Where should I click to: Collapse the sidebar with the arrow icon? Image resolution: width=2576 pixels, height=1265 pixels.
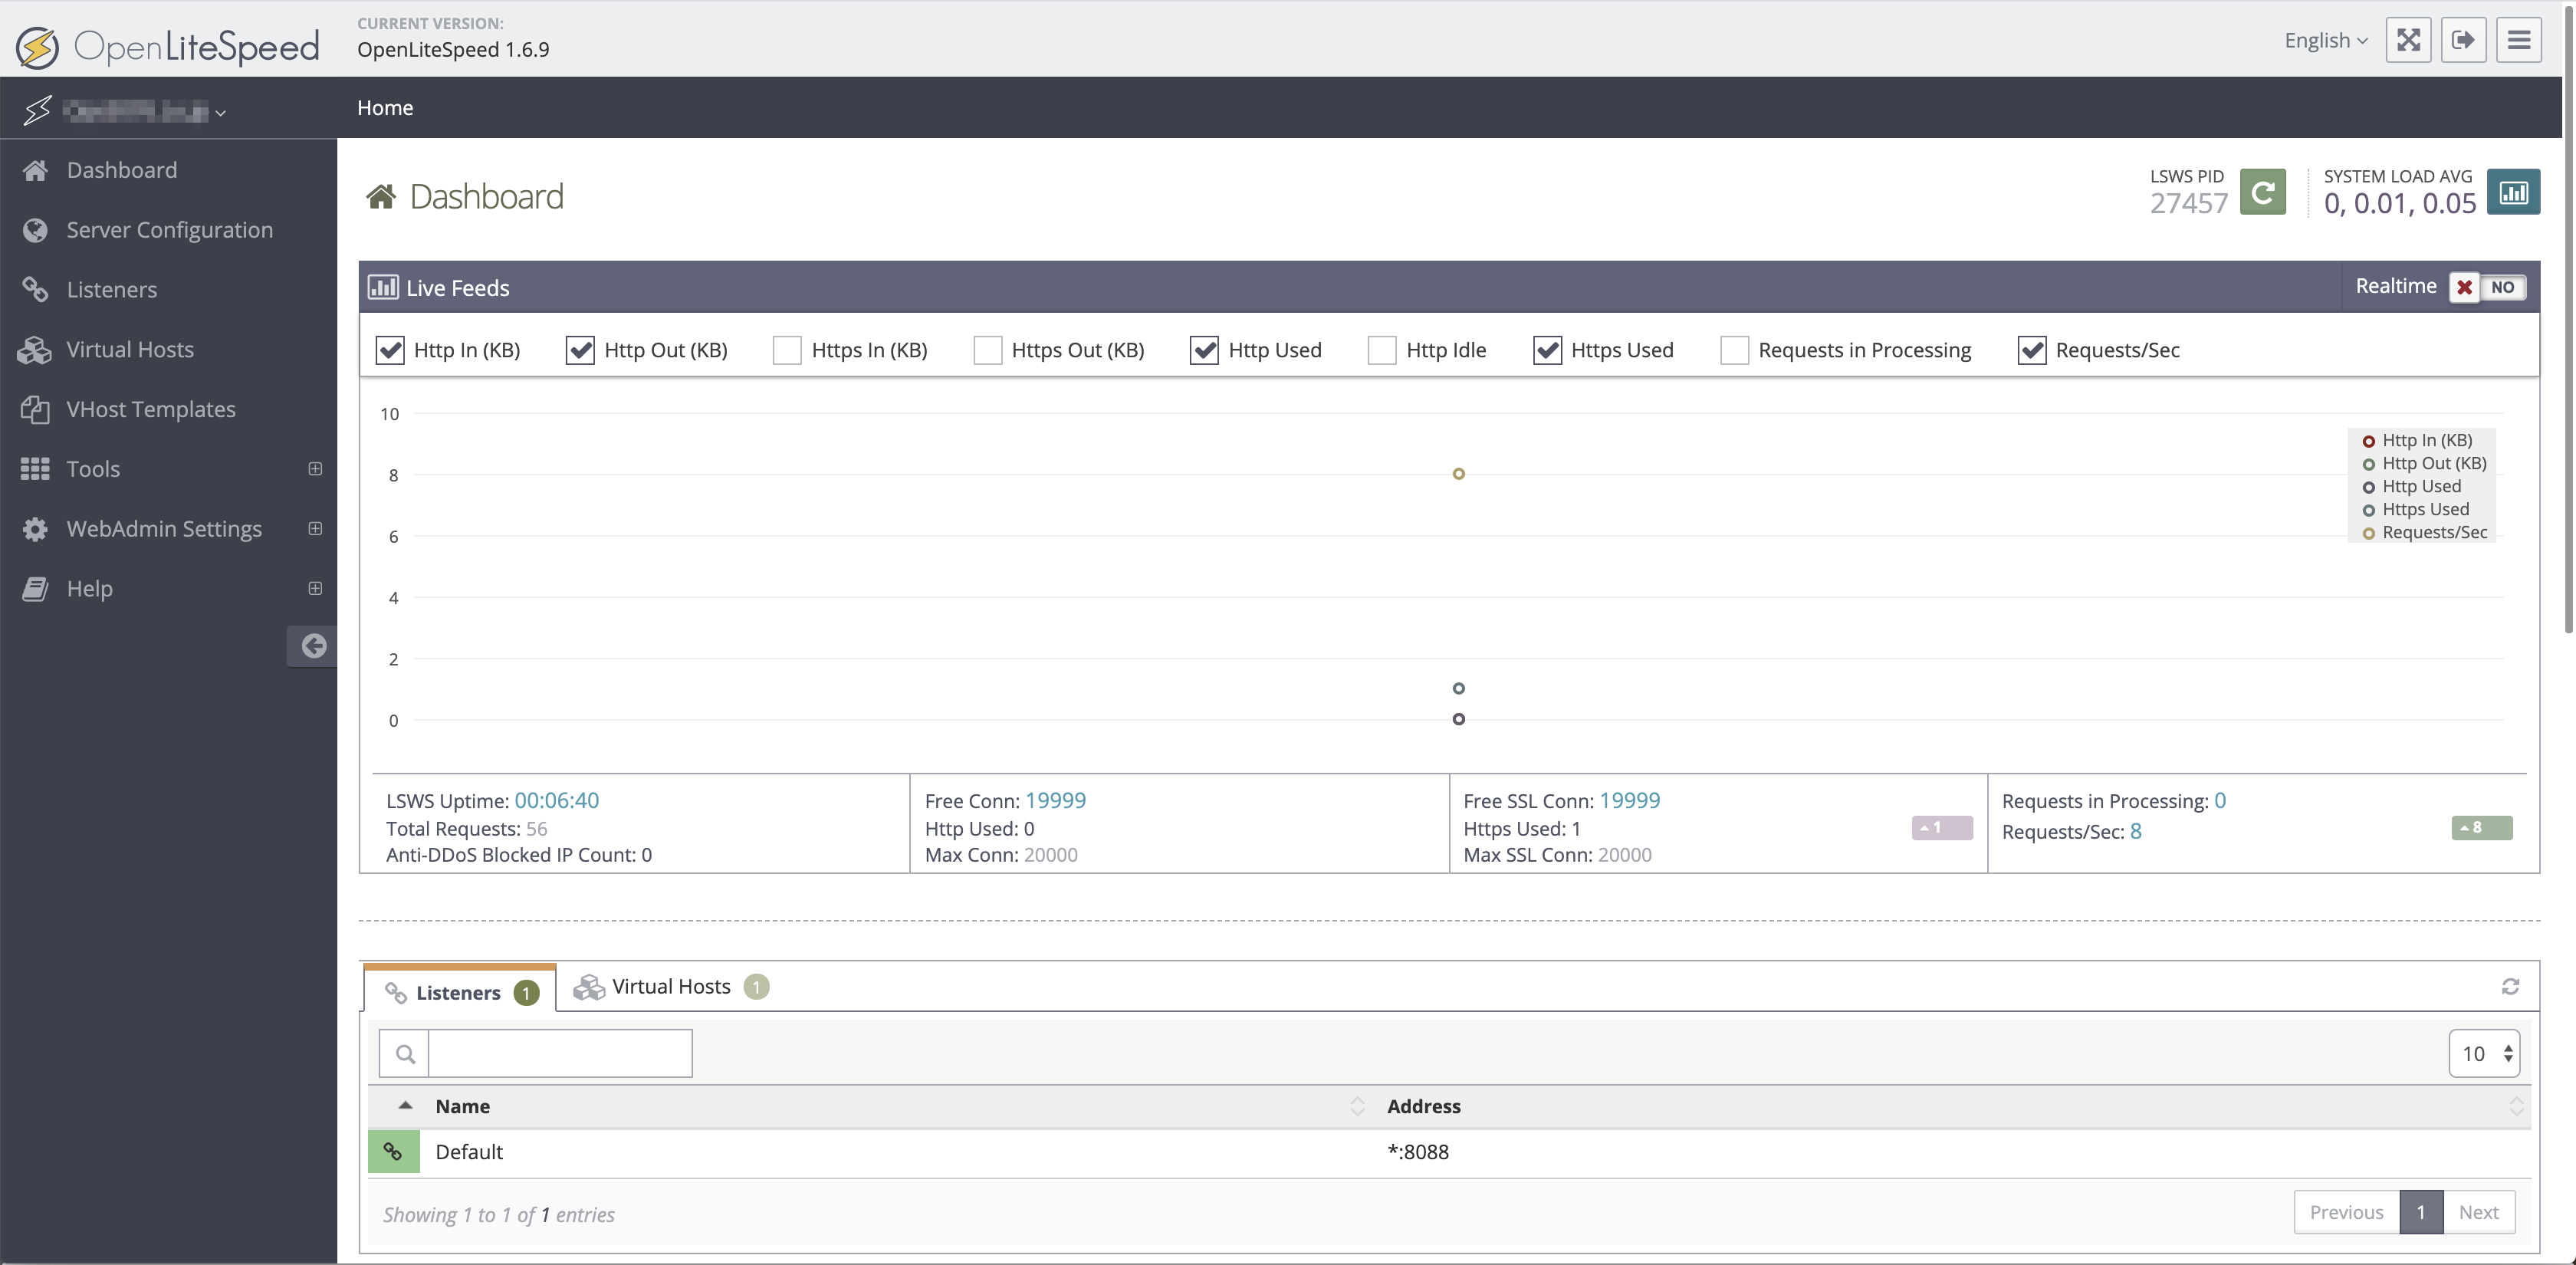click(313, 646)
